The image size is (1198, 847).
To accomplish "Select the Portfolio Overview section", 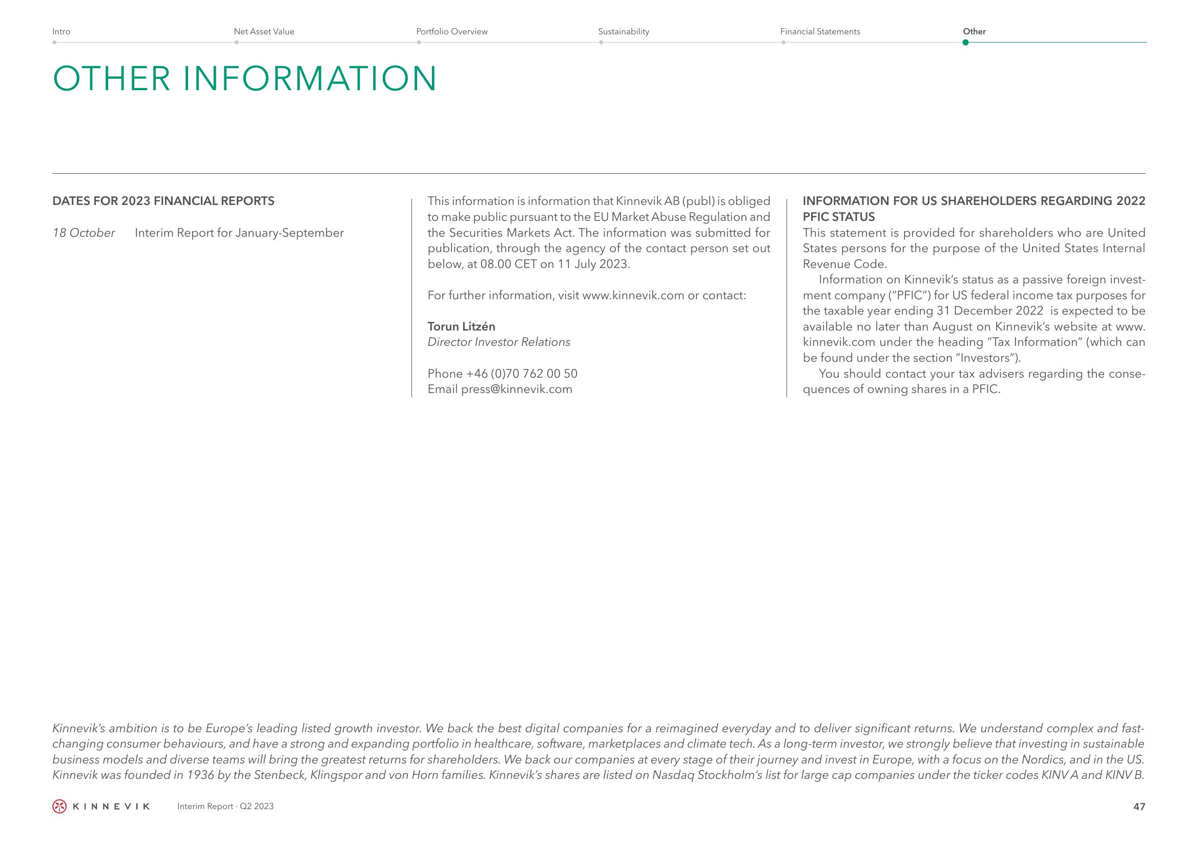I will (x=452, y=30).
